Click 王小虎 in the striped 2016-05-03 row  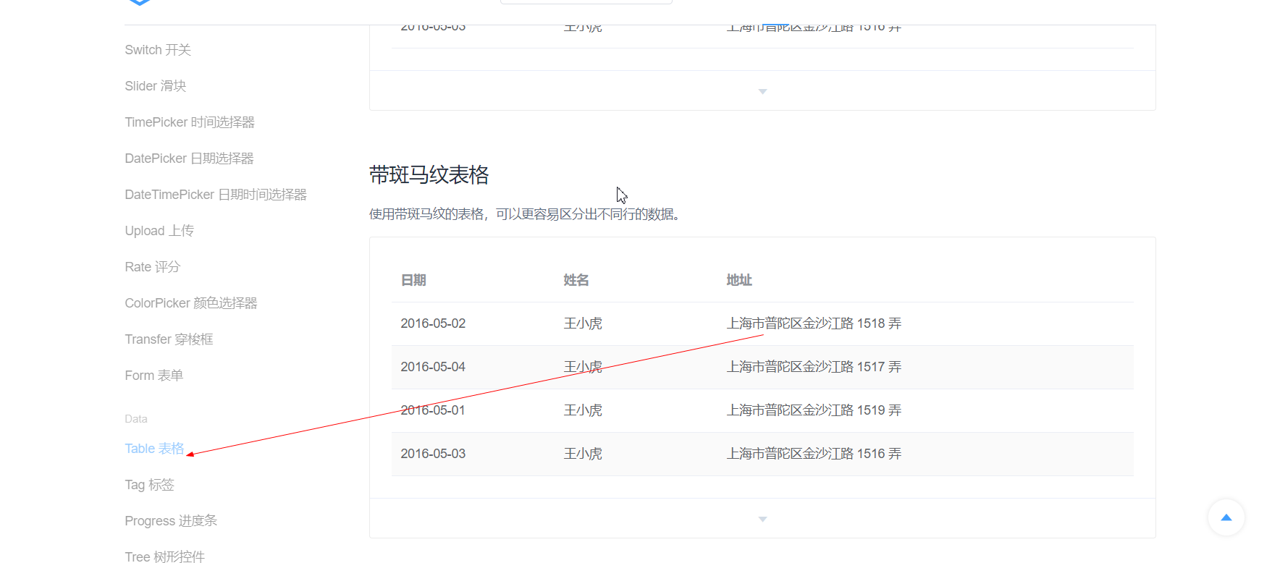tap(583, 454)
